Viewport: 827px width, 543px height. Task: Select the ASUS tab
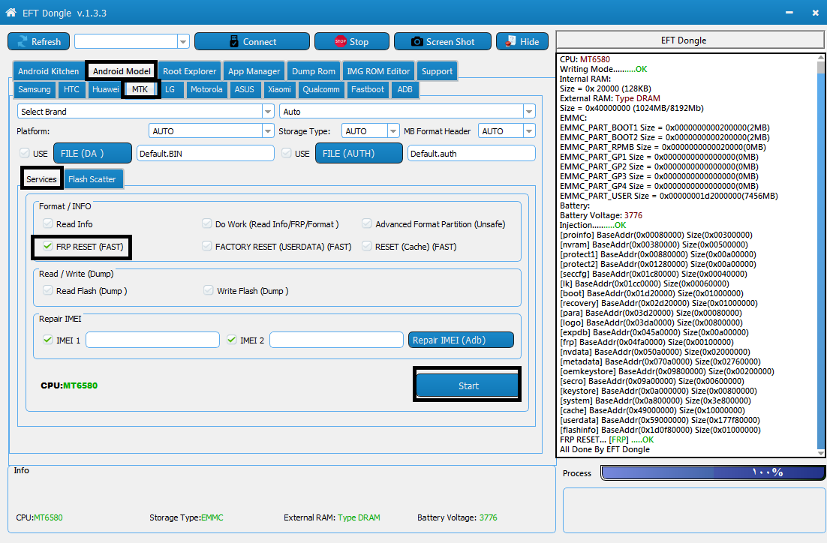244,89
